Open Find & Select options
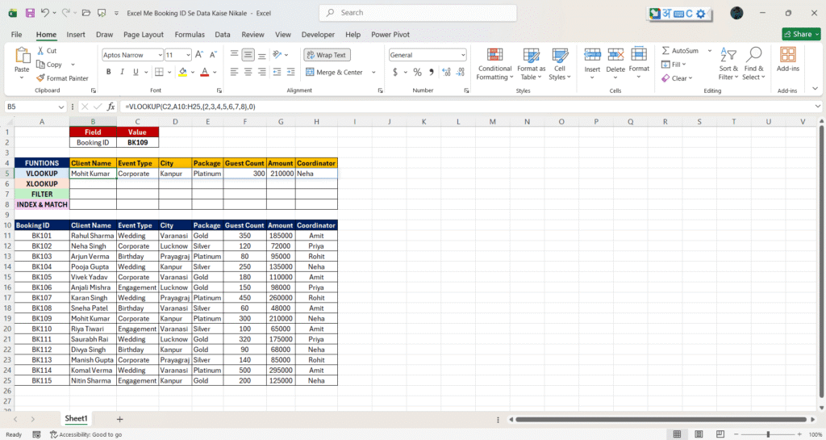826x440 pixels. click(x=753, y=65)
